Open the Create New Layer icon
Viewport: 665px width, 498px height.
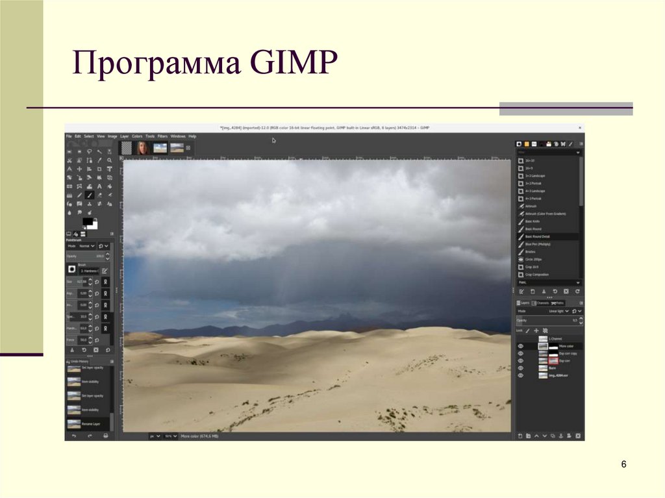coord(520,435)
